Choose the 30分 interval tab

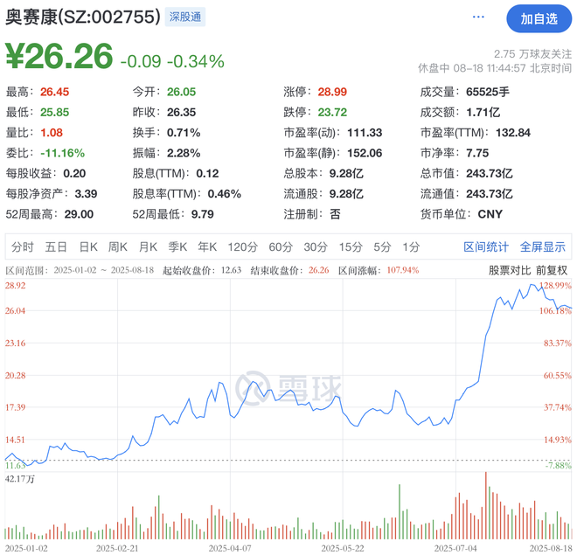pos(316,246)
